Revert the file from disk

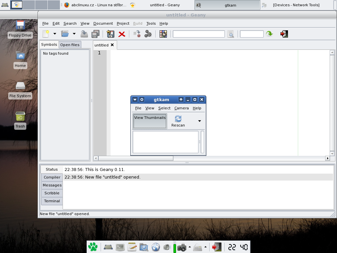click(110, 34)
